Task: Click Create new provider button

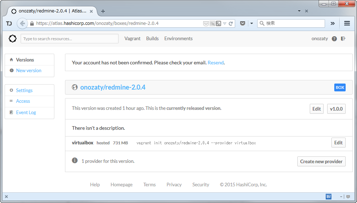Action: (x=321, y=161)
